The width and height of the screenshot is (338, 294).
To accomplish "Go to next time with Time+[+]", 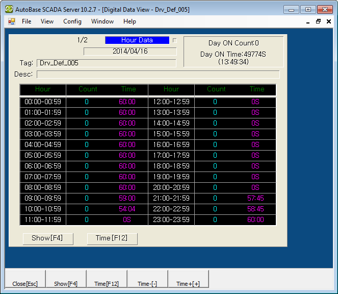I will click(x=188, y=279).
